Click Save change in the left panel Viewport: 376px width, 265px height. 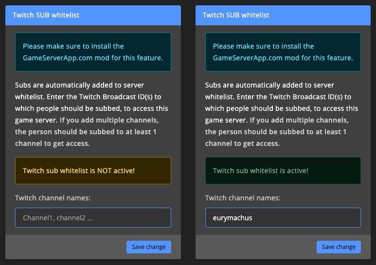[x=149, y=247]
